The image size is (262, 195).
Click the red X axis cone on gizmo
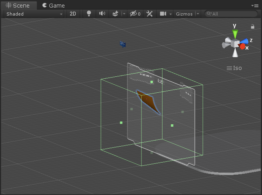point(242,46)
